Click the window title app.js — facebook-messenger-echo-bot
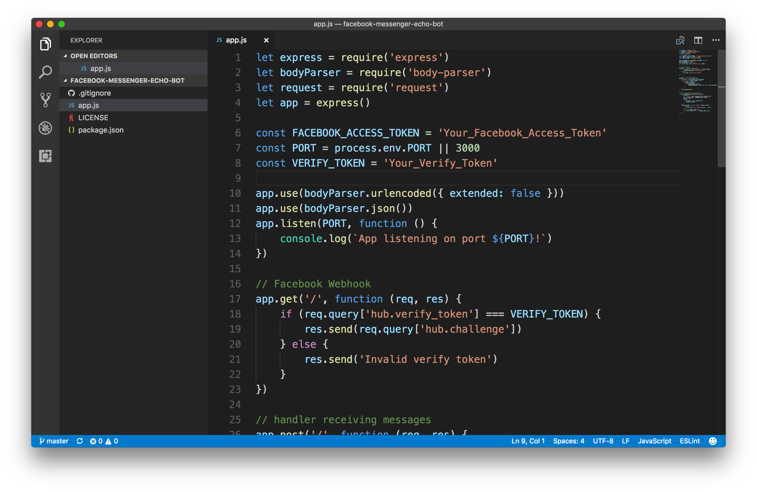The height and width of the screenshot is (492, 757). (x=378, y=24)
